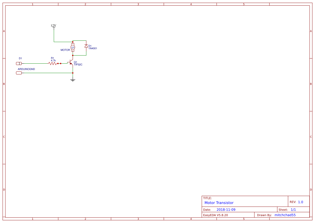Select the 12V power rail symbol

click(54, 29)
